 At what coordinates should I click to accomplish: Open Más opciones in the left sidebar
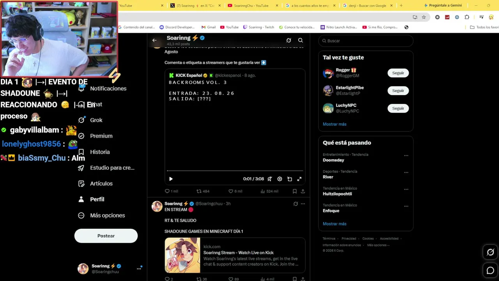pyautogui.click(x=101, y=215)
